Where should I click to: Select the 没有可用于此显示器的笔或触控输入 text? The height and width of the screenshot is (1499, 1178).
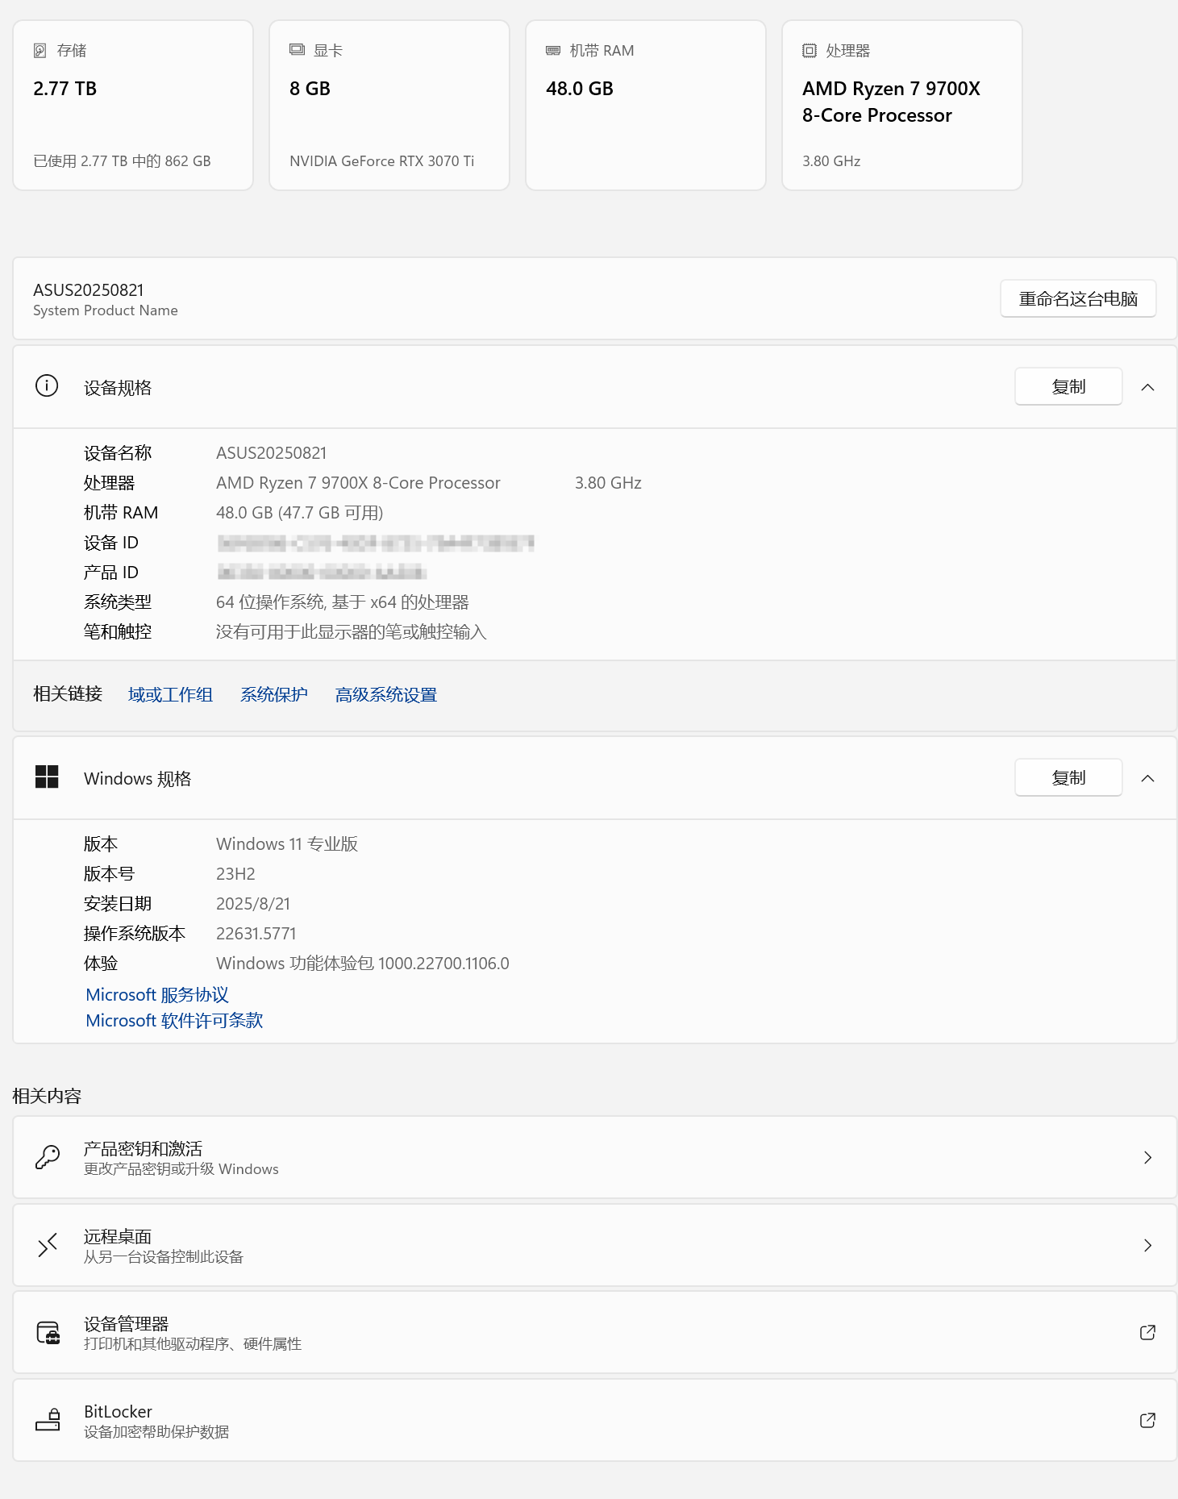click(x=351, y=632)
